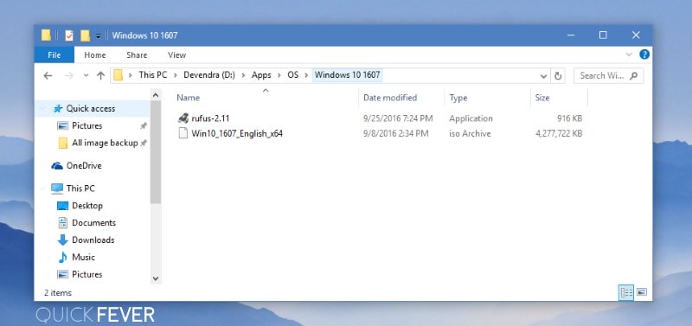Viewport: 692px width, 326px height.
Task: Open the File menu tab
Action: pyautogui.click(x=54, y=55)
